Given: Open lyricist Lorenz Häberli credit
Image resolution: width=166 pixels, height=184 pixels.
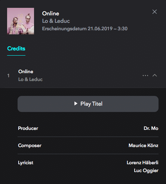Looking at the screenshot, I should coord(142,163).
